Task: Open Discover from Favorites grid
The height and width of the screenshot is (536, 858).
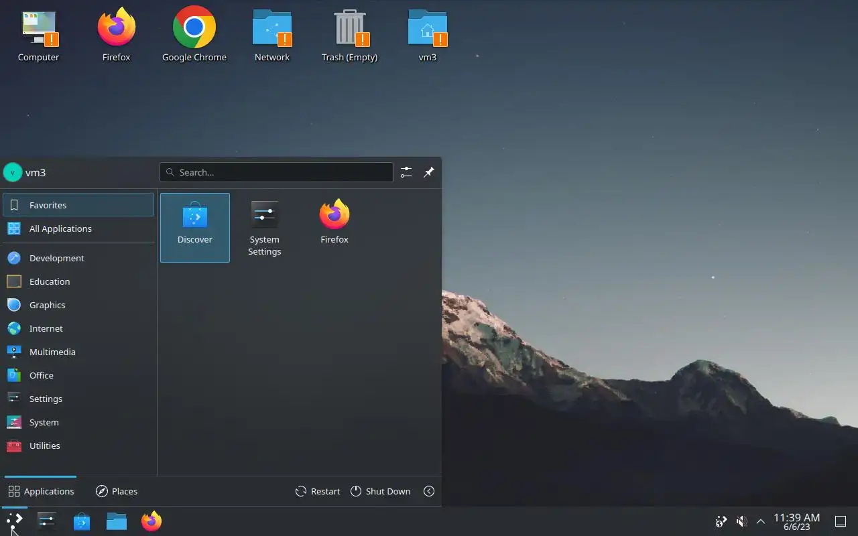Action: point(195,228)
